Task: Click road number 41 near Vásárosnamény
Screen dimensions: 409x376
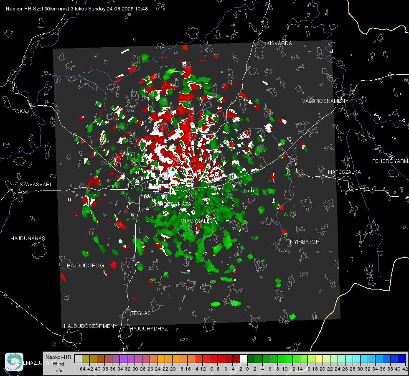Action: tap(318, 123)
